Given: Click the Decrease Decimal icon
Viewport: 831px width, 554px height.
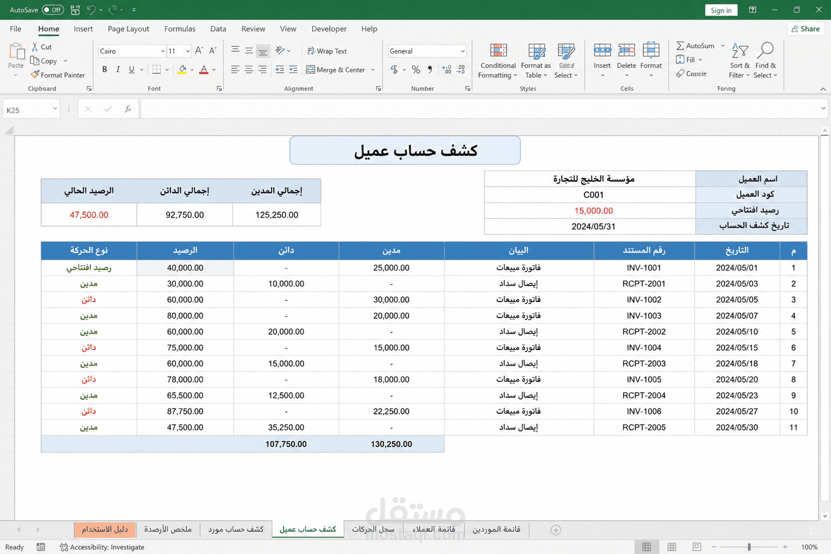Looking at the screenshot, I should 461,69.
